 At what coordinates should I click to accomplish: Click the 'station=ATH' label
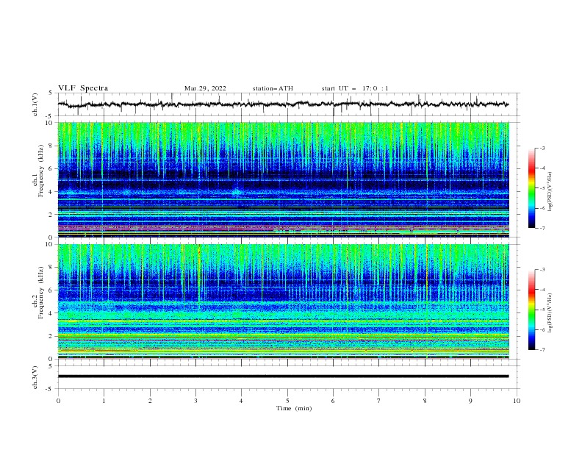[273, 88]
